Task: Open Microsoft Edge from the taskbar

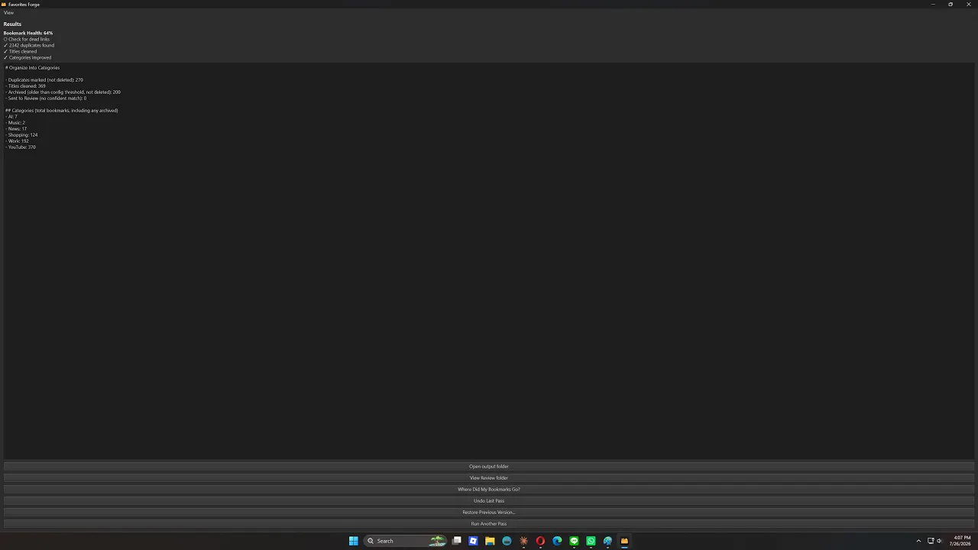Action: 557,541
